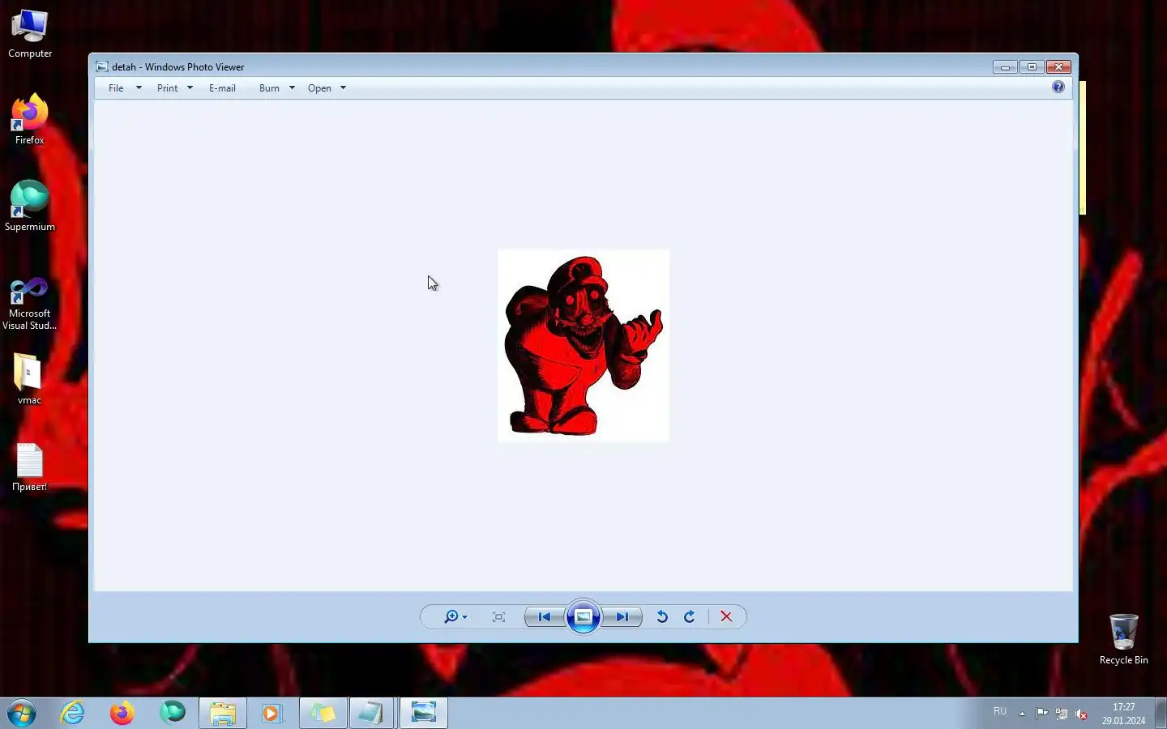Screen dimensions: 1167x729
Task: Select the Recycle Bin icon
Action: point(1124,639)
